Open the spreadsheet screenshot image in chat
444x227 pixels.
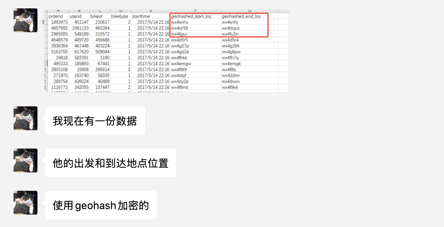pyautogui.click(x=167, y=51)
